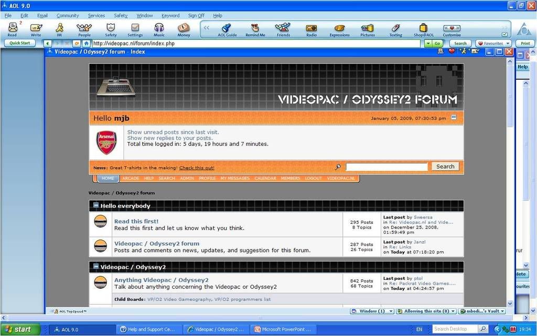This screenshot has height=336, width=537.
Task: Click the AOL toolbar Search button
Action: [x=460, y=44]
